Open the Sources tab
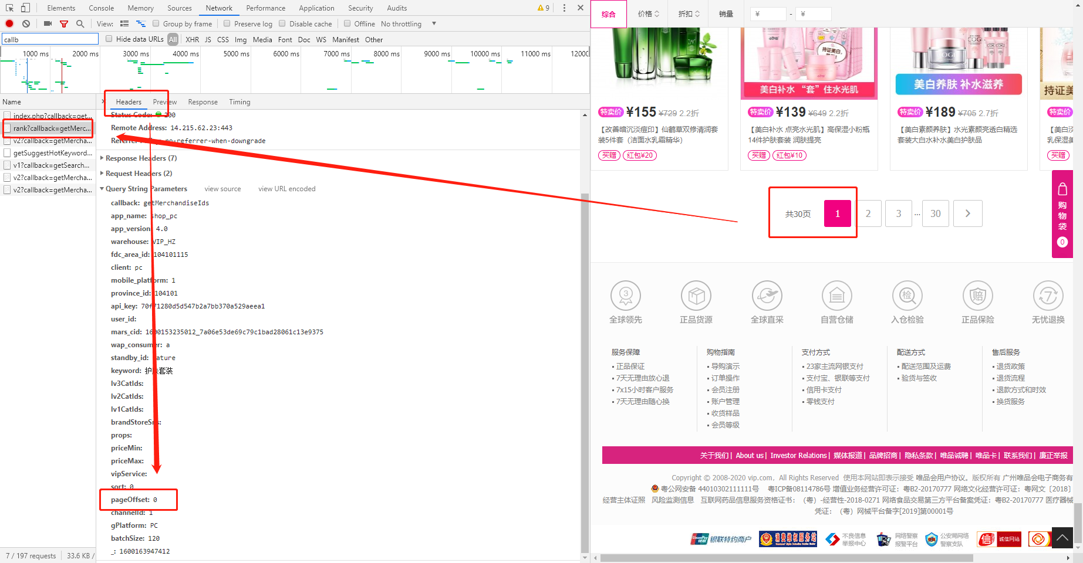The width and height of the screenshot is (1083, 563). point(180,8)
